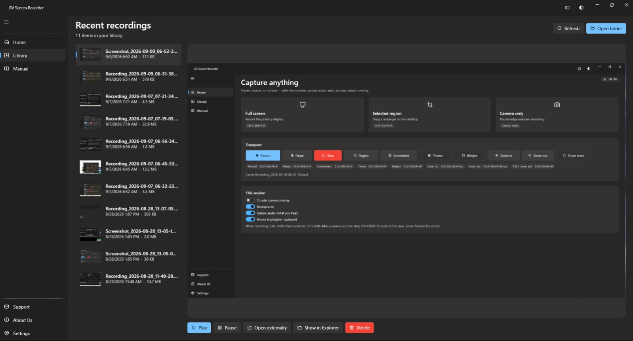Toggle the light/dark theme icon in title bar
This screenshot has height=341, width=633.
[581, 8]
